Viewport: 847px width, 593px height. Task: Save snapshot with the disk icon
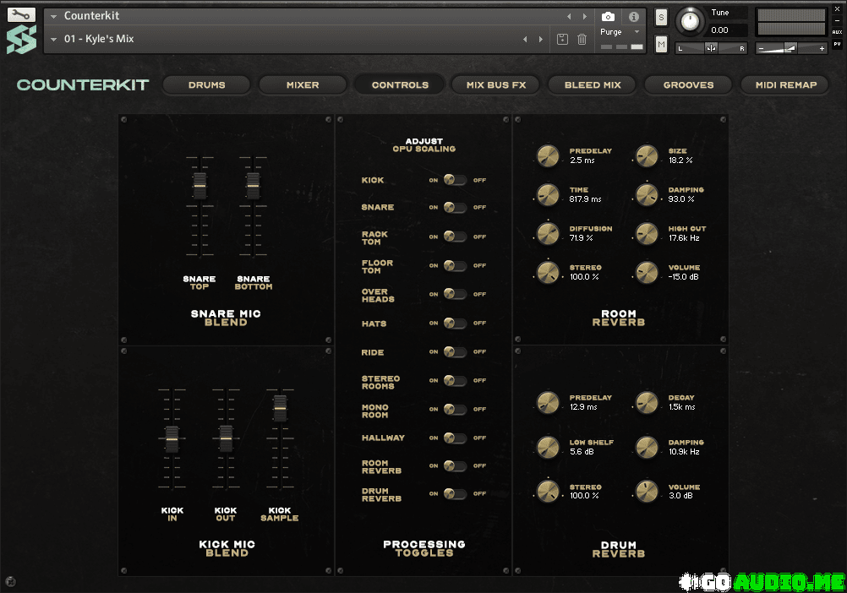563,39
